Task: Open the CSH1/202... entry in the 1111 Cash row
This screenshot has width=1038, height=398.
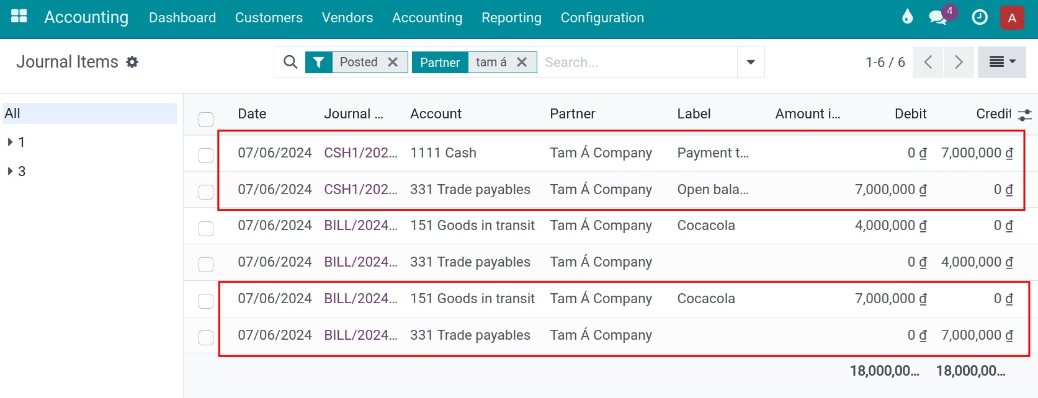Action: coord(360,153)
